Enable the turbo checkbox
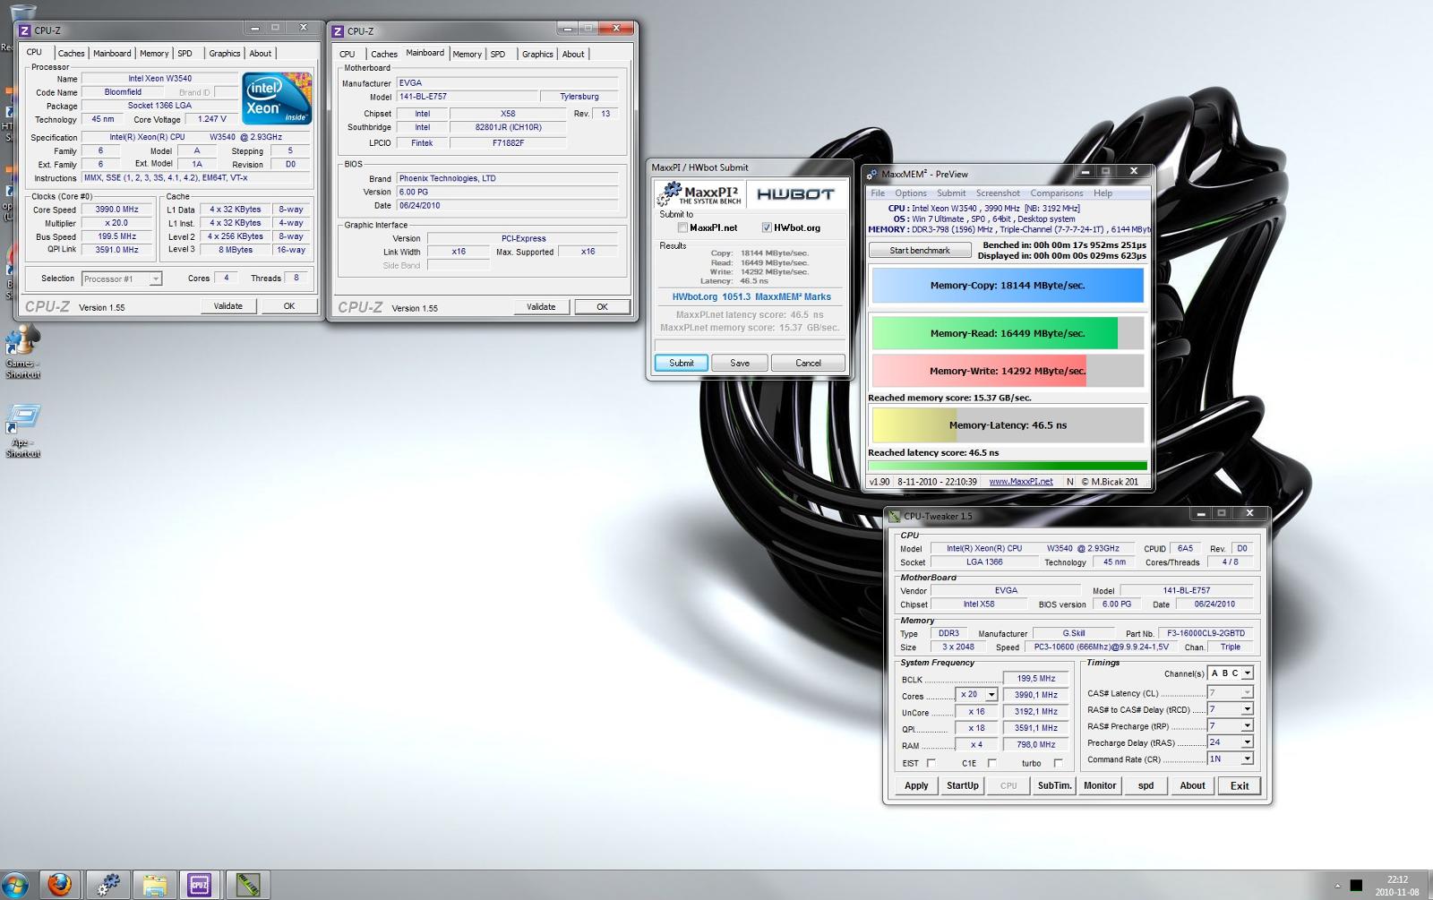The width and height of the screenshot is (1433, 900). 1058,763
